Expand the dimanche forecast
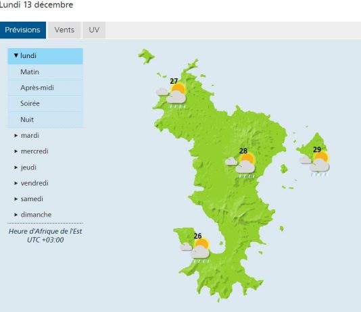The height and width of the screenshot is (312, 361). pyautogui.click(x=45, y=215)
